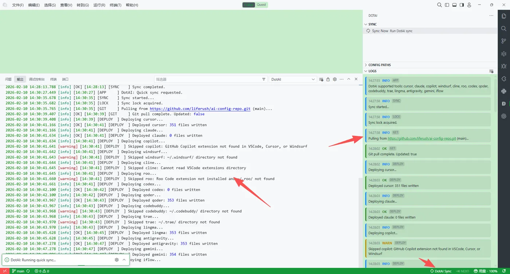Viewport: 510px width, 274px height.
Task: Open the Search view in activity bar
Action: 504,28
